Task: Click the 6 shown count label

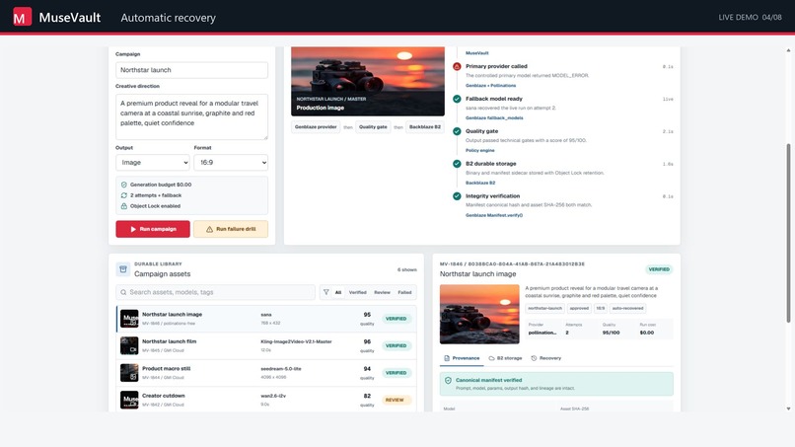Action: pyautogui.click(x=406, y=270)
